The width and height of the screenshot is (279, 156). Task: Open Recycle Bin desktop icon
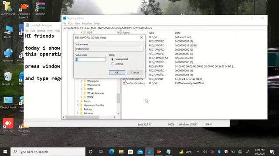pos(8,78)
